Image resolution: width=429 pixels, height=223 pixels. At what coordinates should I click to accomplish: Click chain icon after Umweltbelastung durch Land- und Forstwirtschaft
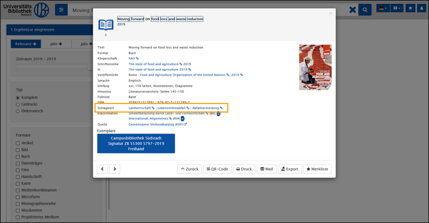pos(207,114)
